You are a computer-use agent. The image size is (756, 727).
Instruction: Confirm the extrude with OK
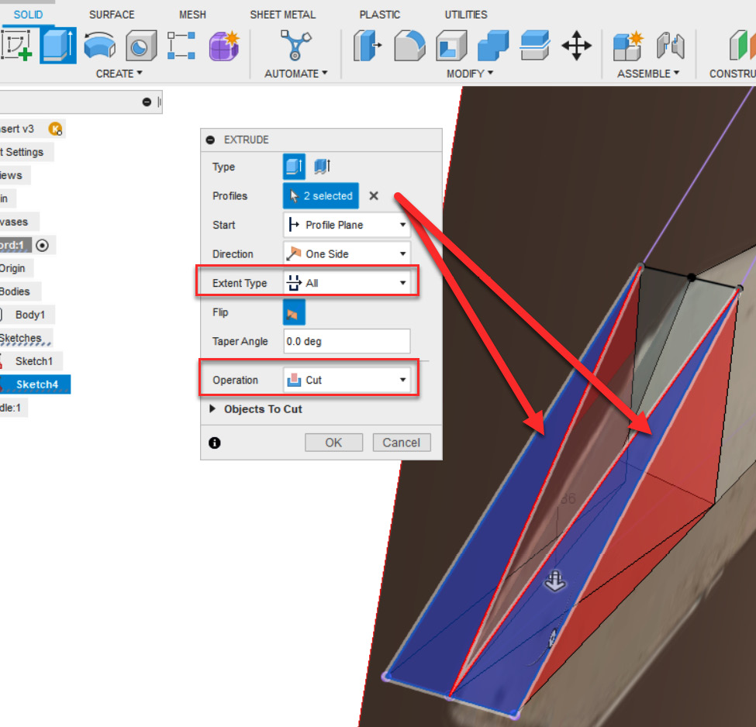pos(333,443)
